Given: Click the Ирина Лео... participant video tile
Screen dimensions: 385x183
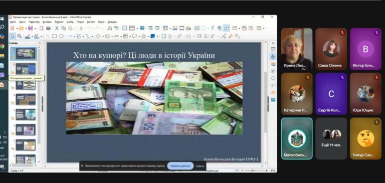Looking at the screenshot, I should point(297,49).
